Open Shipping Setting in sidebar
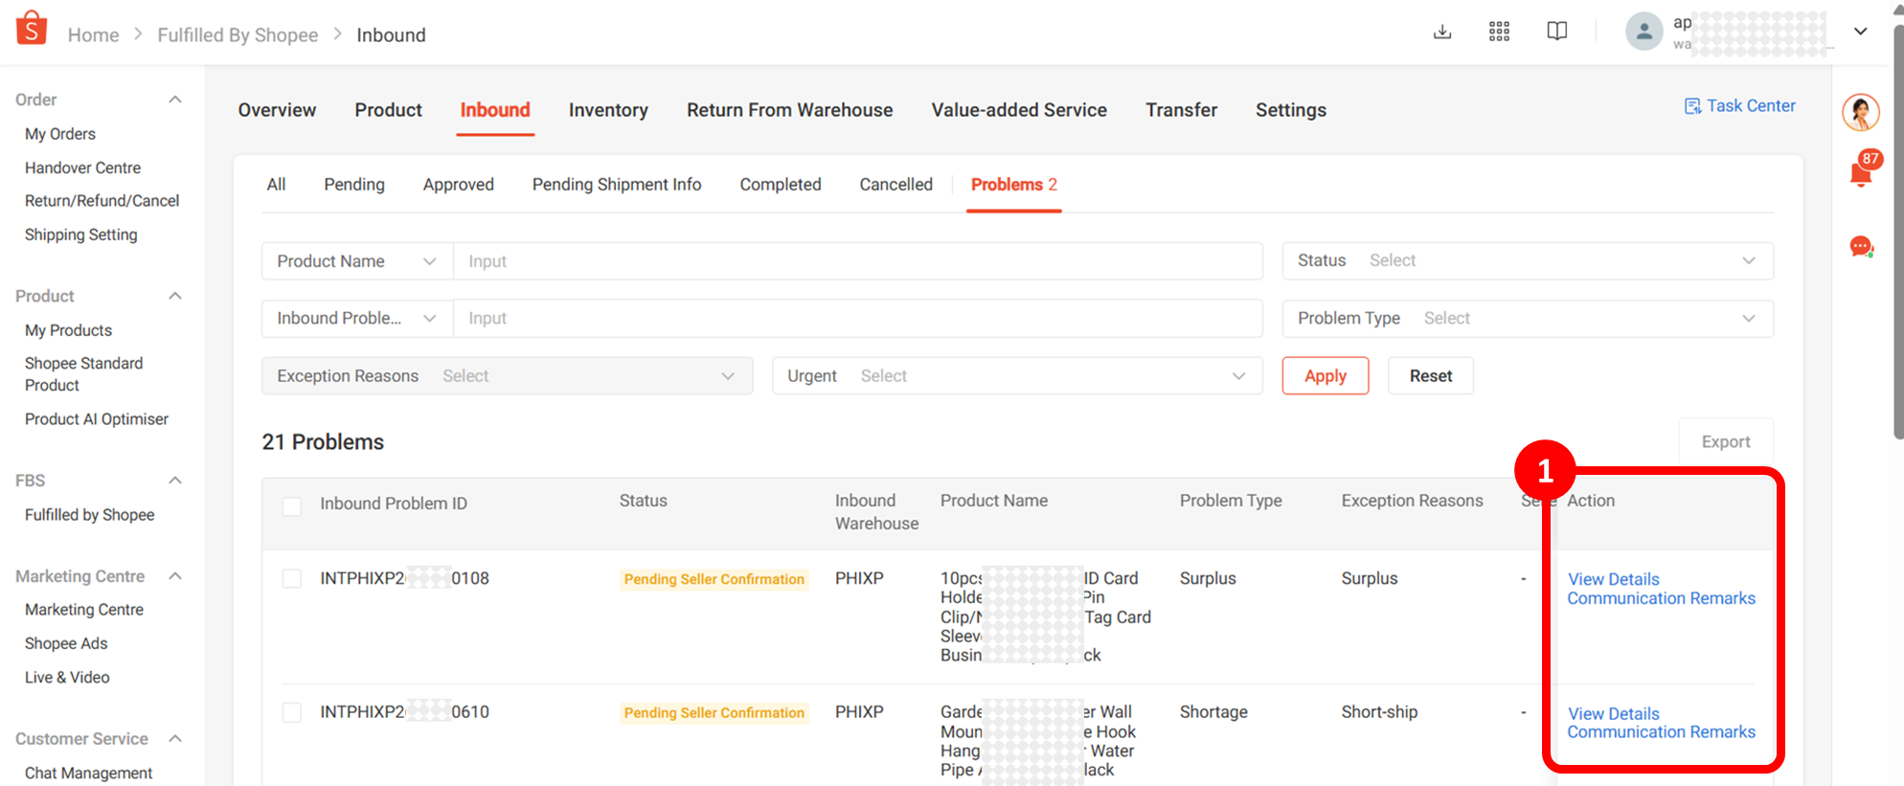 coord(81,235)
